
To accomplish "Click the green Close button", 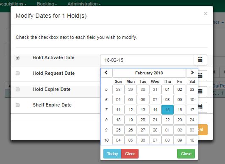I will pyautogui.click(x=186, y=153).
